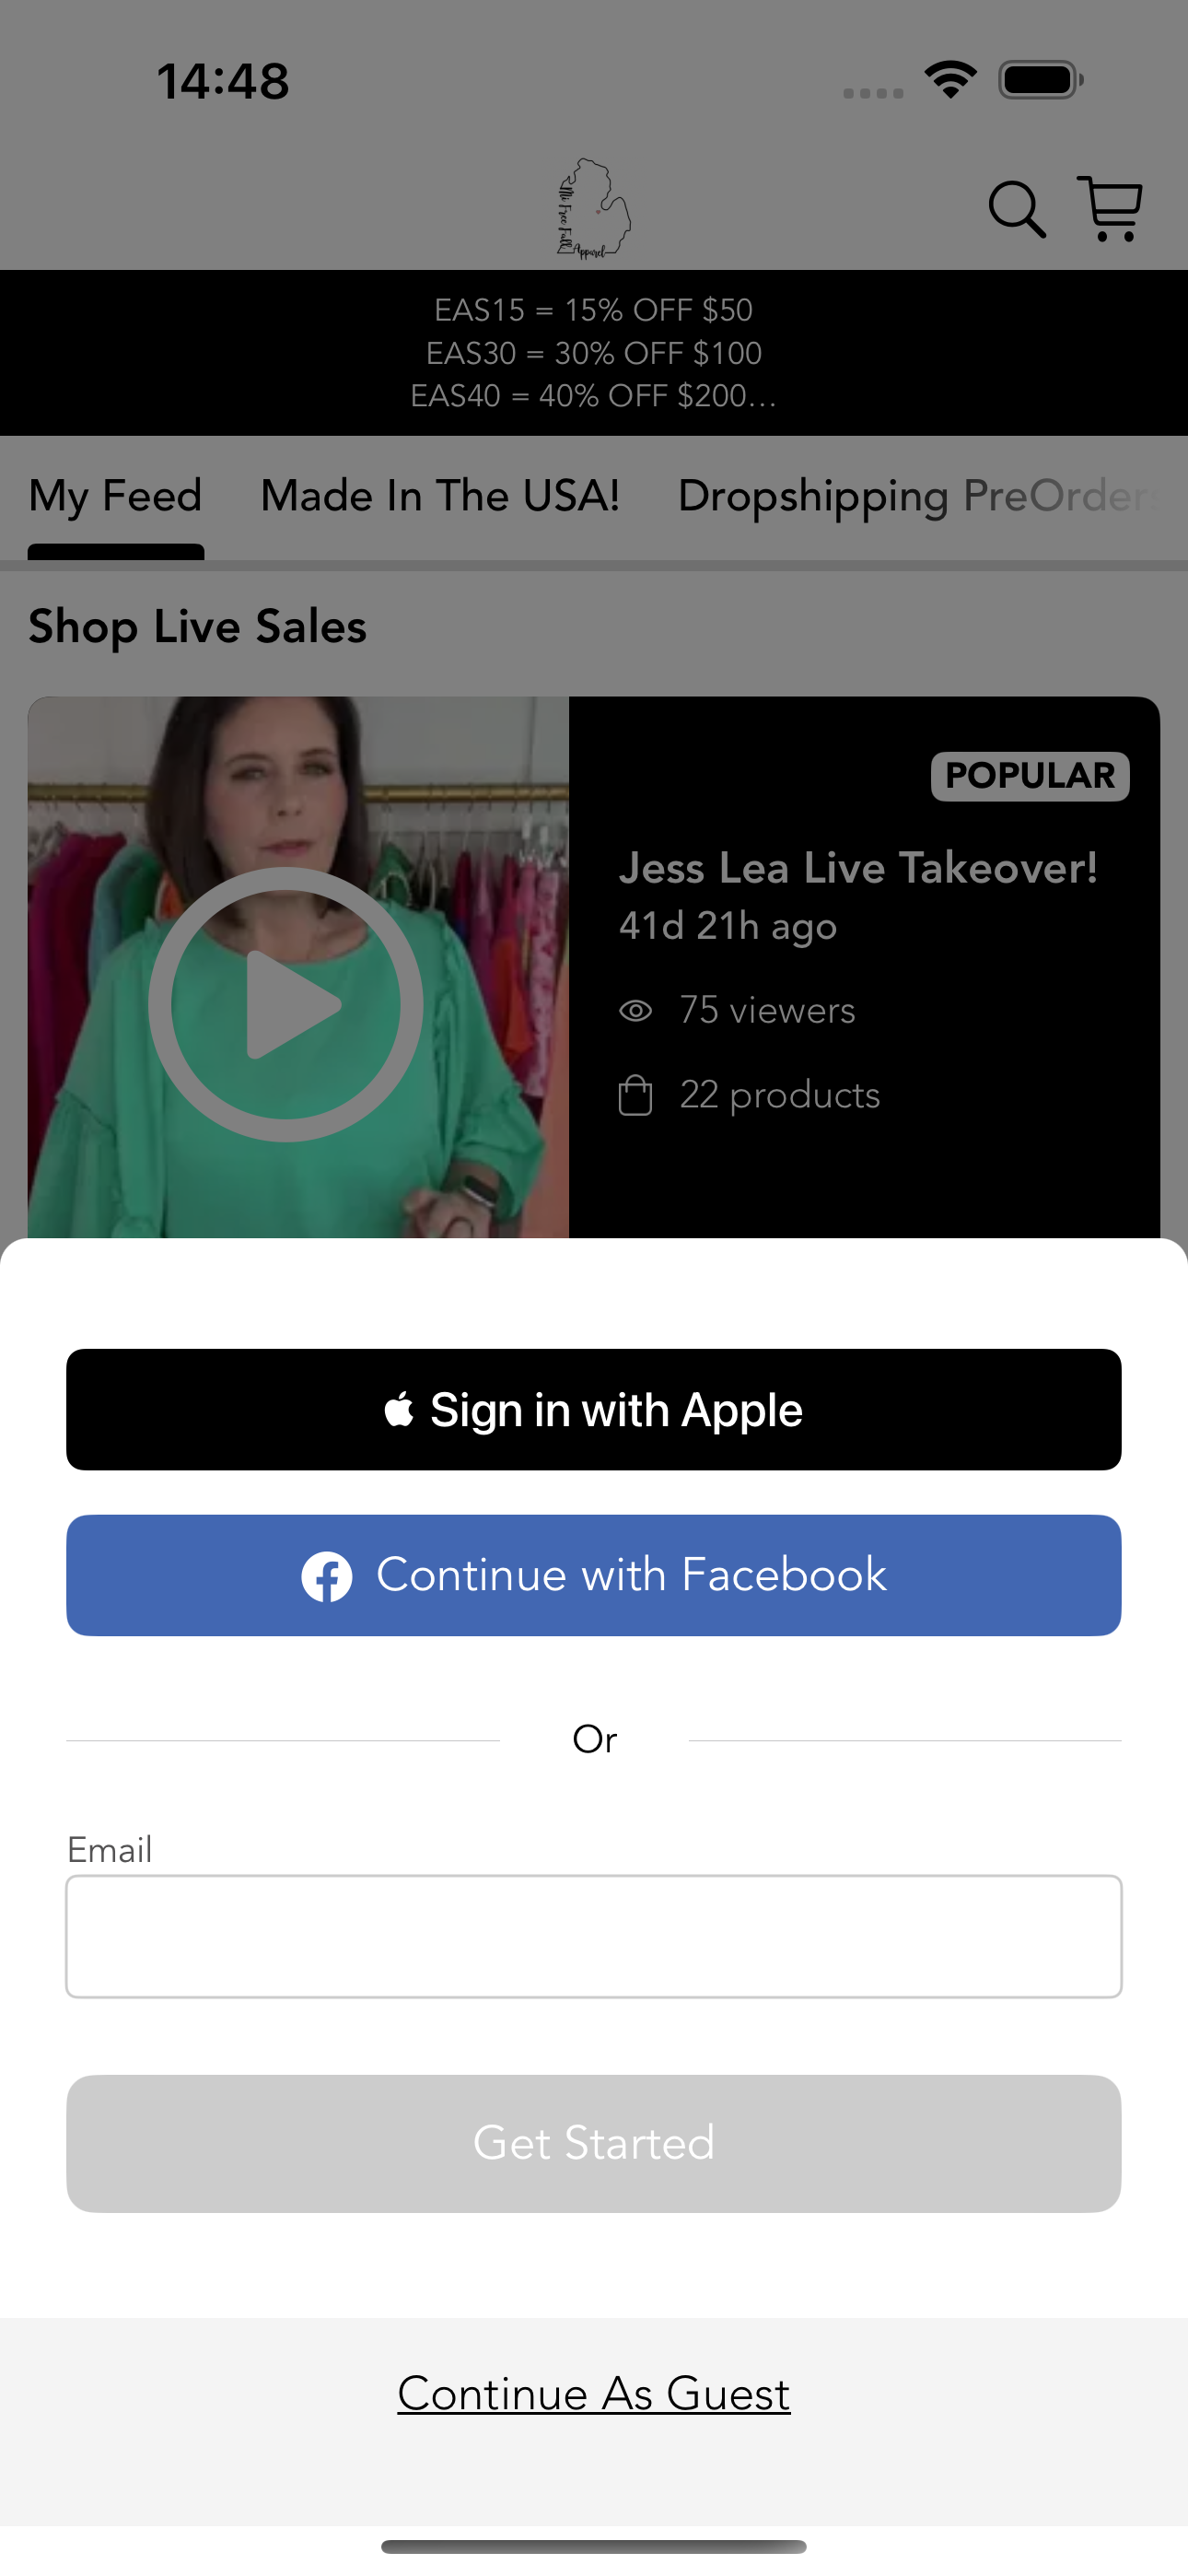This screenshot has width=1188, height=2576.
Task: Open the search magnifier icon
Action: click(x=1017, y=209)
